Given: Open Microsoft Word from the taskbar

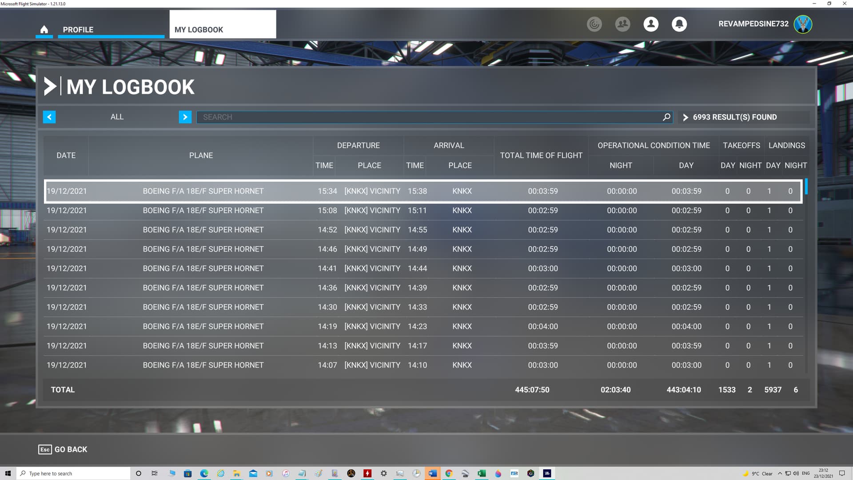Looking at the screenshot, I should (432, 473).
